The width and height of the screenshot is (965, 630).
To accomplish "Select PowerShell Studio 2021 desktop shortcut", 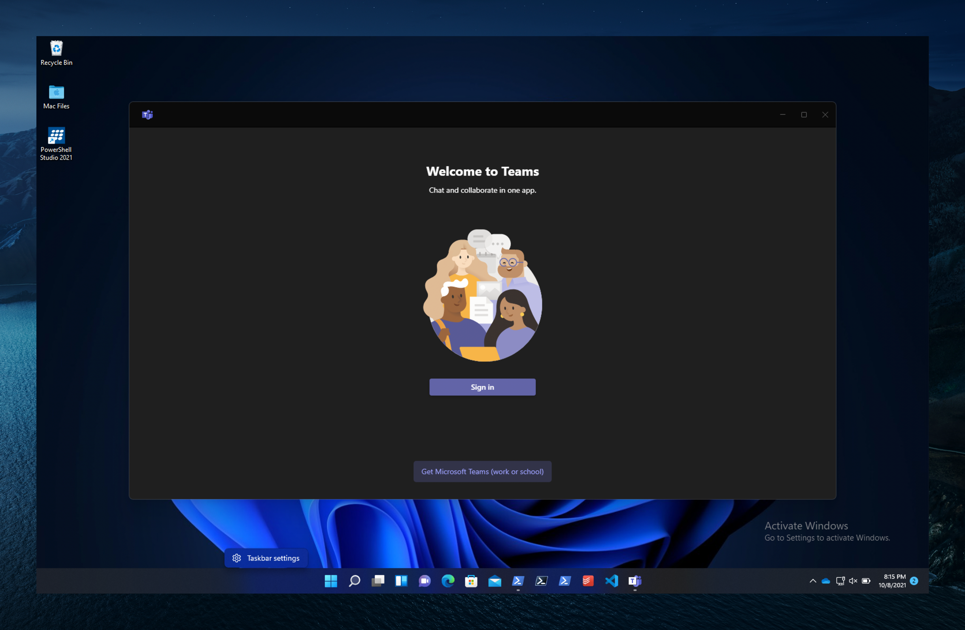I will (56, 144).
